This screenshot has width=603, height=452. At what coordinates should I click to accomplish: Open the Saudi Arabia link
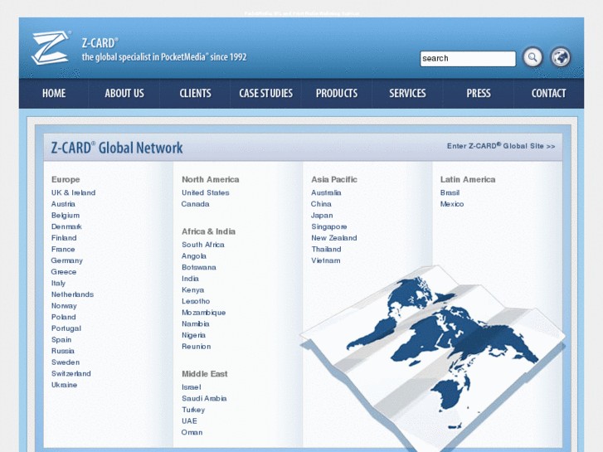[x=204, y=399]
